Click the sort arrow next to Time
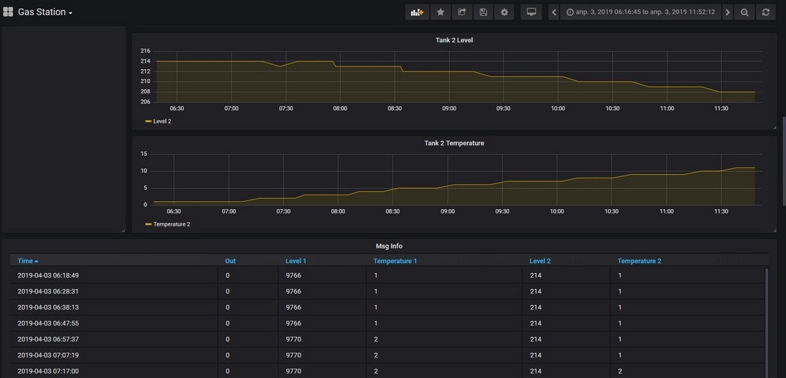The image size is (786, 378). [36, 261]
